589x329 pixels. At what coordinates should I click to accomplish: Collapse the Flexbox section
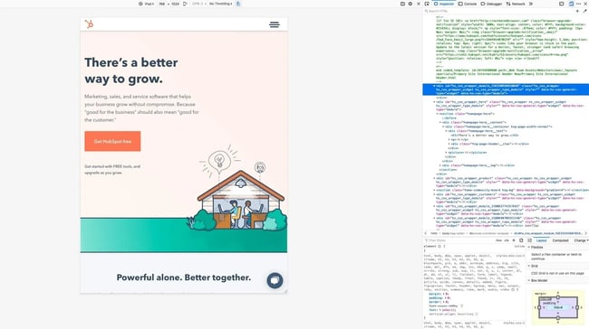click(529, 248)
